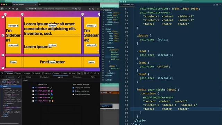
Task: Open the Network tab
Action: [x=64, y=73]
